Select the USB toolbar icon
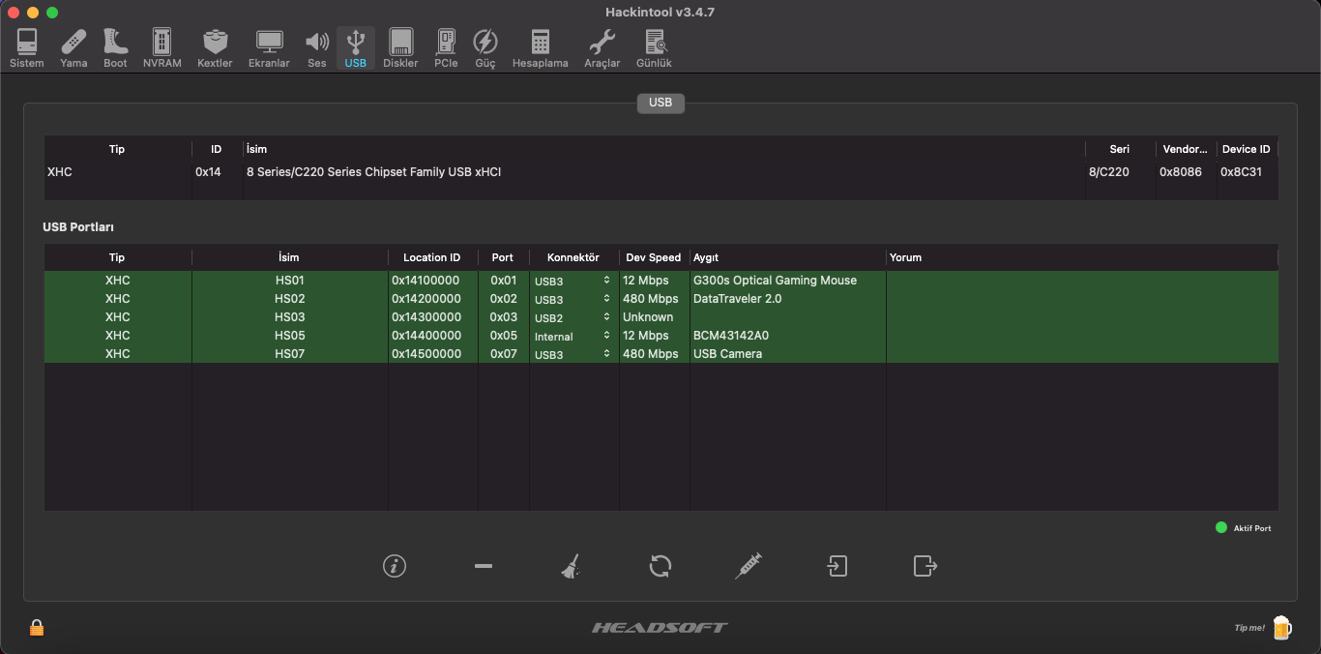 click(x=355, y=48)
